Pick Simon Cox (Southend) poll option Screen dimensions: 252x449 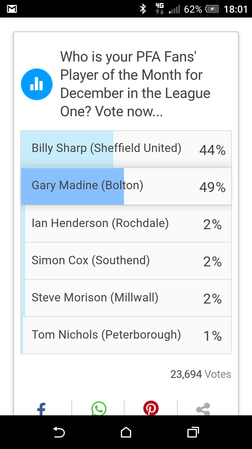126,261
